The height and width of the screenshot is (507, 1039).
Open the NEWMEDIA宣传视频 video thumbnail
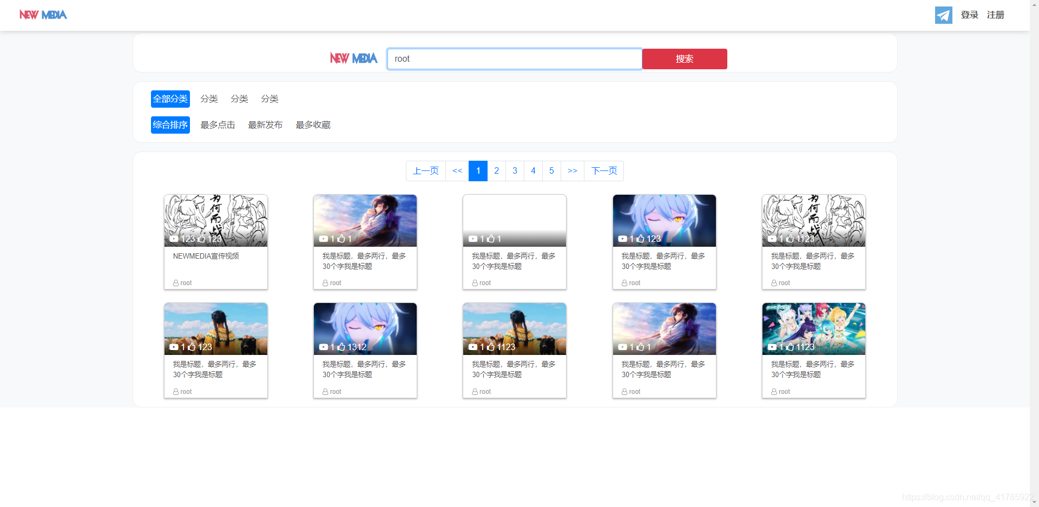pos(216,221)
